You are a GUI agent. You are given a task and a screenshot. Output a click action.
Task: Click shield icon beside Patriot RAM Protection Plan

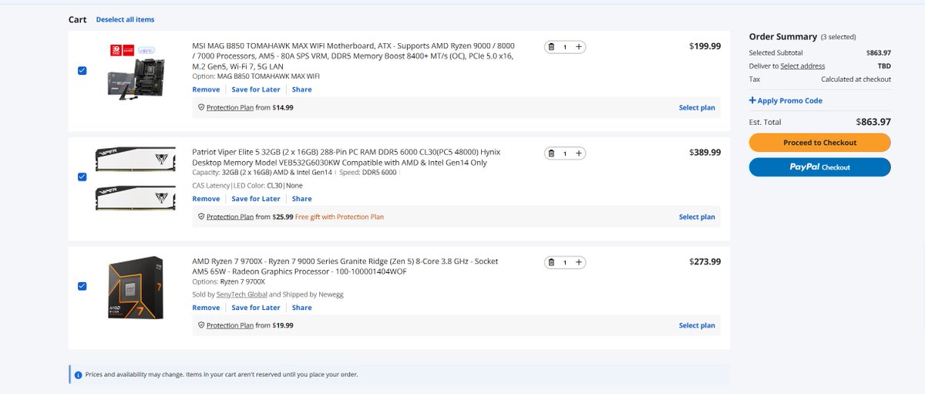point(201,217)
